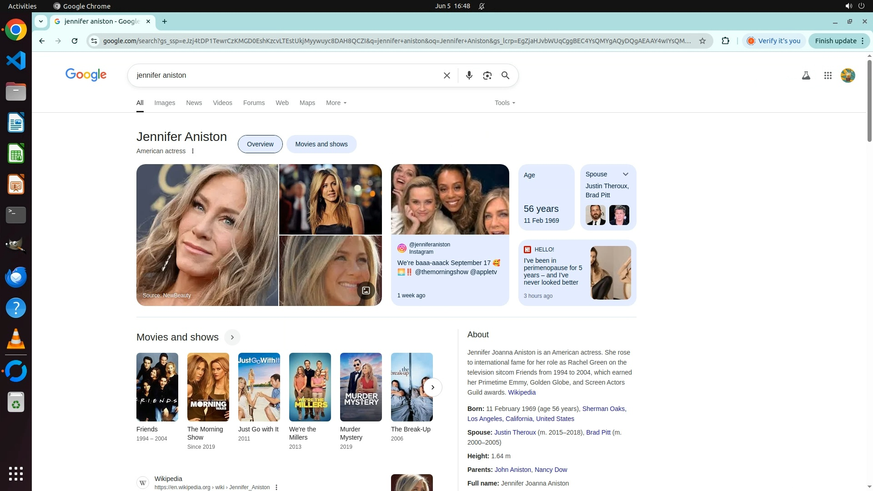Bookmark this page with star icon
The height and width of the screenshot is (491, 873).
[702, 41]
